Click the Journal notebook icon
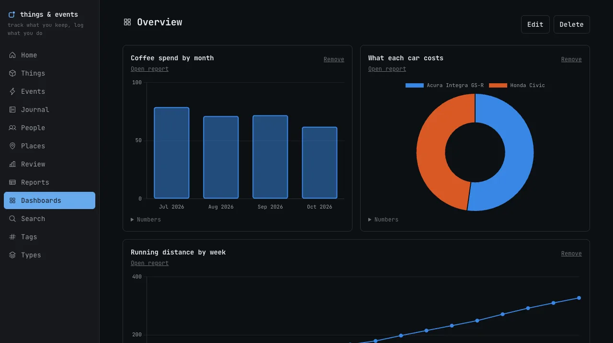This screenshot has height=343, width=613. tap(12, 110)
